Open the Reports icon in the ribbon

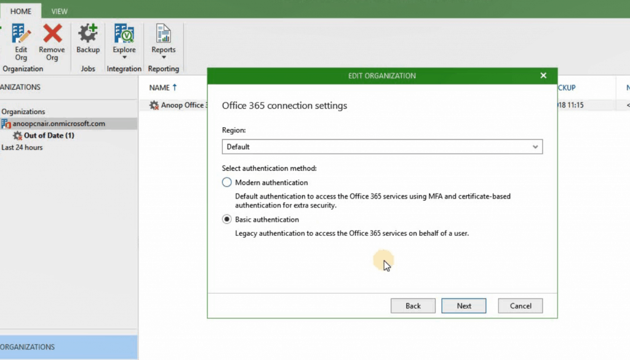[163, 34]
